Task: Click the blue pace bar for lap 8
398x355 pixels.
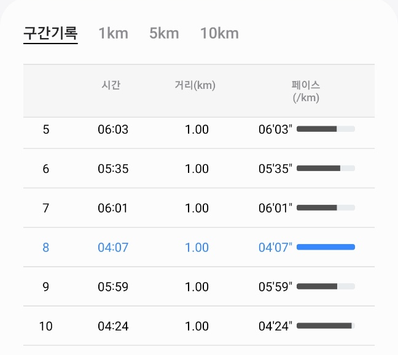Action: click(326, 247)
